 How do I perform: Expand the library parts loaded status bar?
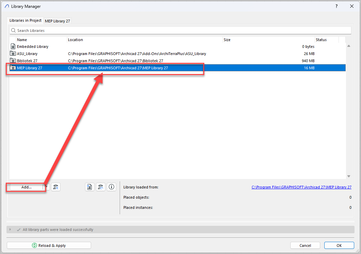10,230
